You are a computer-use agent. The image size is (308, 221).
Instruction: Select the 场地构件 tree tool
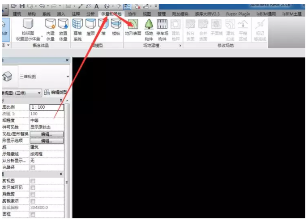149,30
